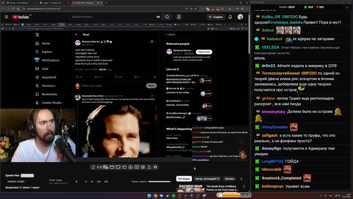Open browser home page icon
The width and height of the screenshot is (353, 199).
pyautogui.click(x=18, y=9)
